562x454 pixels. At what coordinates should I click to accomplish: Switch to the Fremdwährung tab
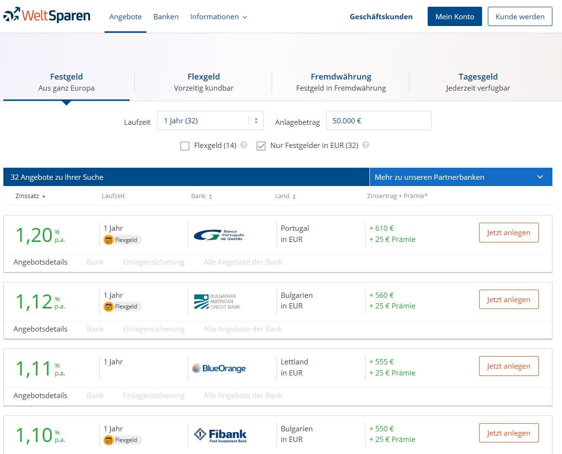point(341,82)
